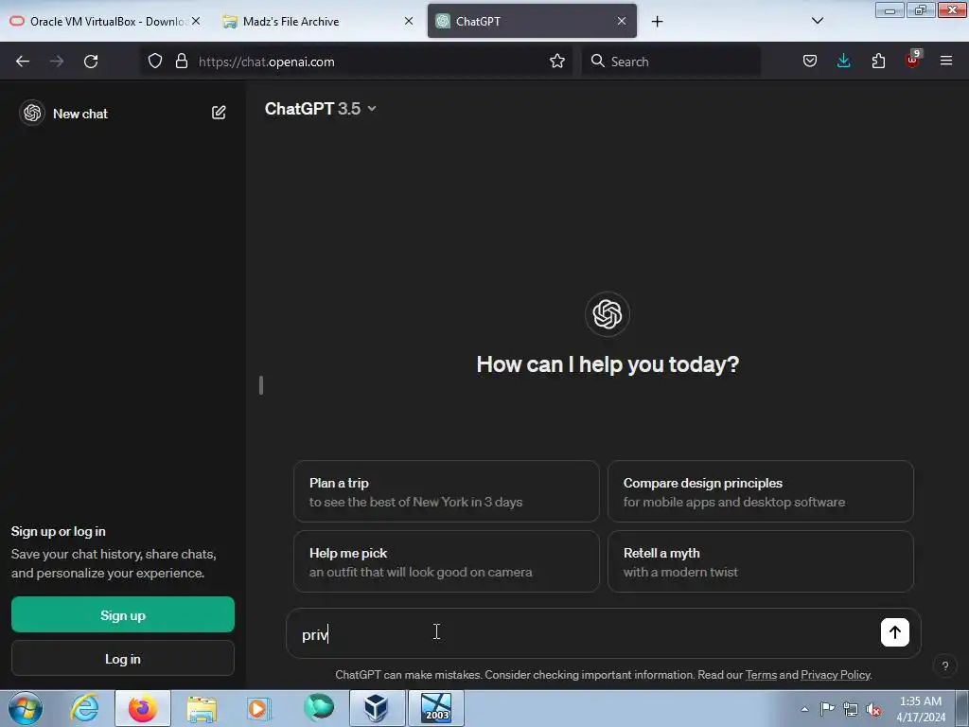Open the Pocket save icon
The image size is (969, 727).
(x=810, y=62)
